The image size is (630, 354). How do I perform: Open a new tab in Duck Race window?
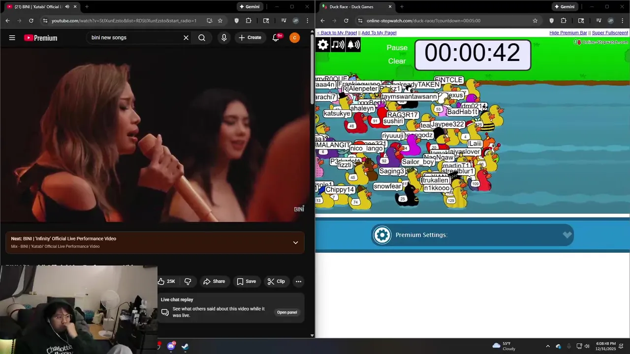pos(402,7)
